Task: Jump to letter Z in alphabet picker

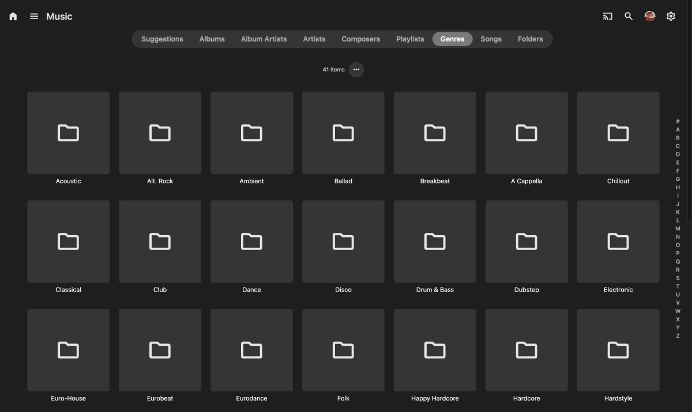Action: click(678, 336)
